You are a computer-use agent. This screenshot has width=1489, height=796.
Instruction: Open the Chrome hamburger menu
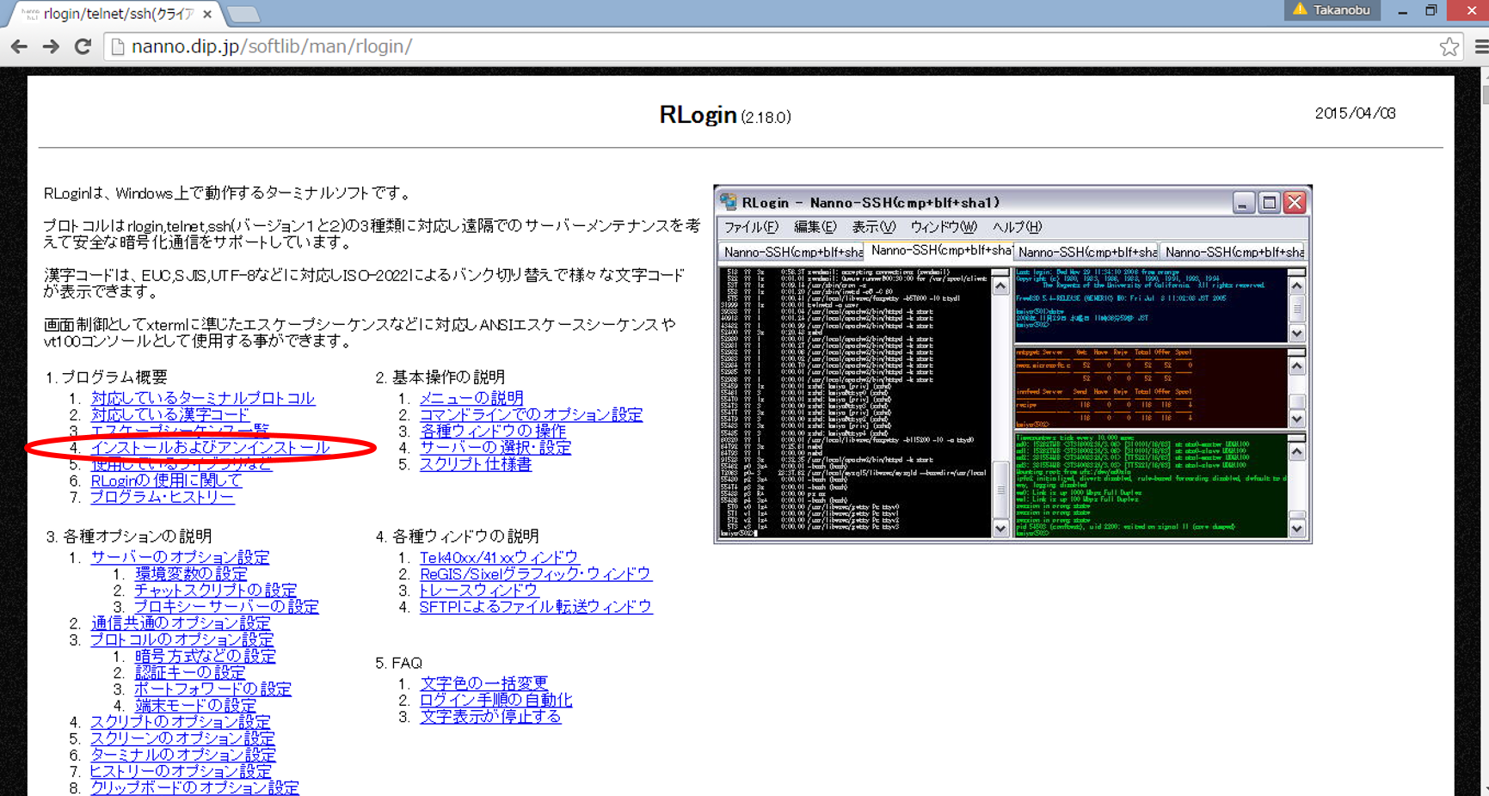1480,46
